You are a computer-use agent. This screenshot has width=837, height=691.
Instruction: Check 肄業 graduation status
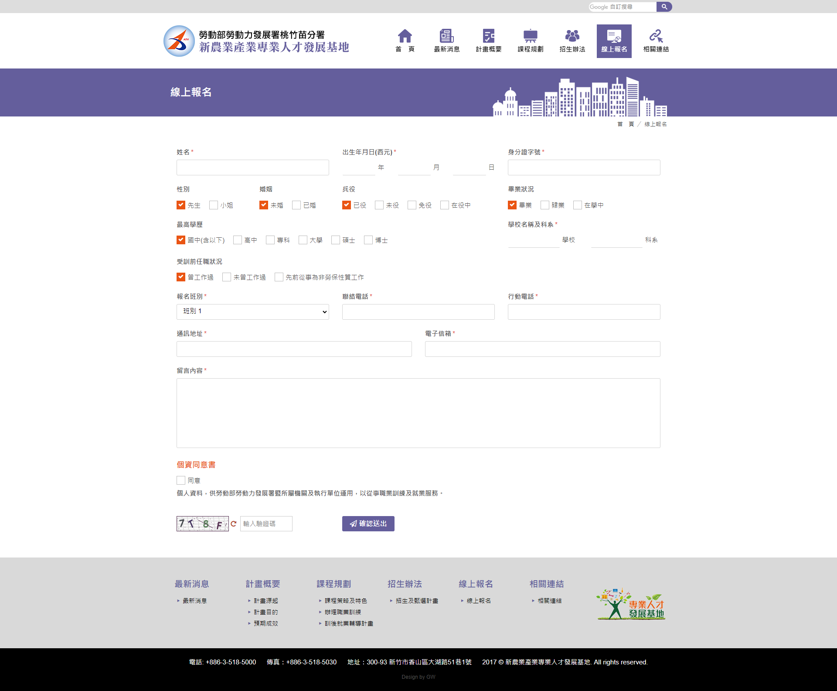(545, 205)
